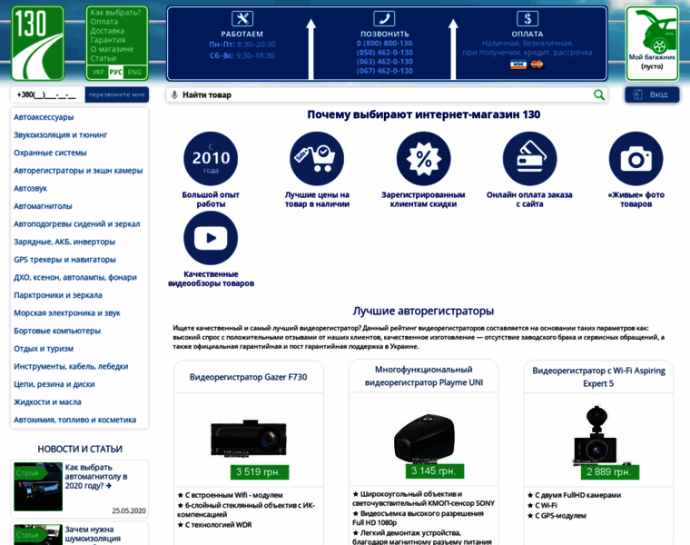The width and height of the screenshot is (690, 545).
Task: Click the credit card online payment icon
Action: [x=529, y=158]
